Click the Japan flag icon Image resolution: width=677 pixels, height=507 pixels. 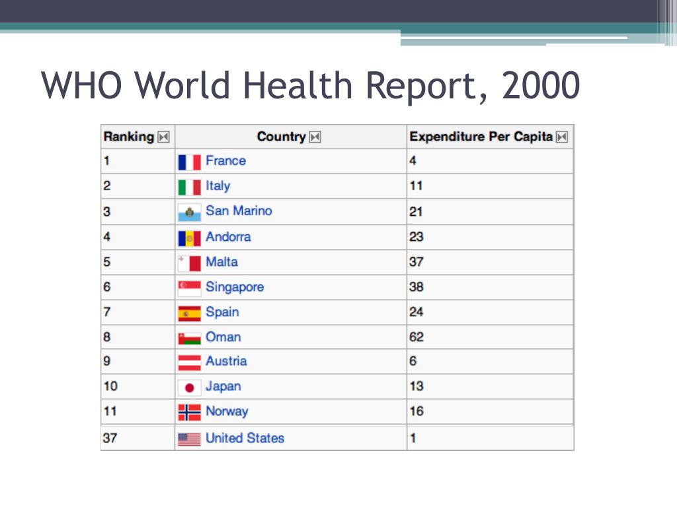point(190,388)
